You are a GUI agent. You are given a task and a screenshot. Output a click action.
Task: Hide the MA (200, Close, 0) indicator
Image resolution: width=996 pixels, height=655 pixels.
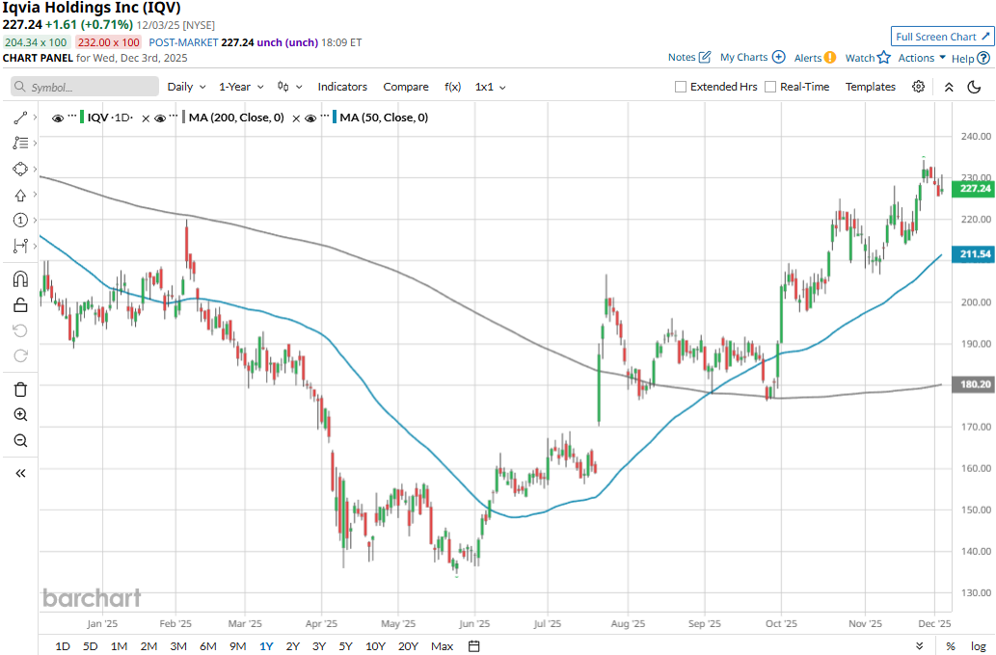click(x=160, y=118)
